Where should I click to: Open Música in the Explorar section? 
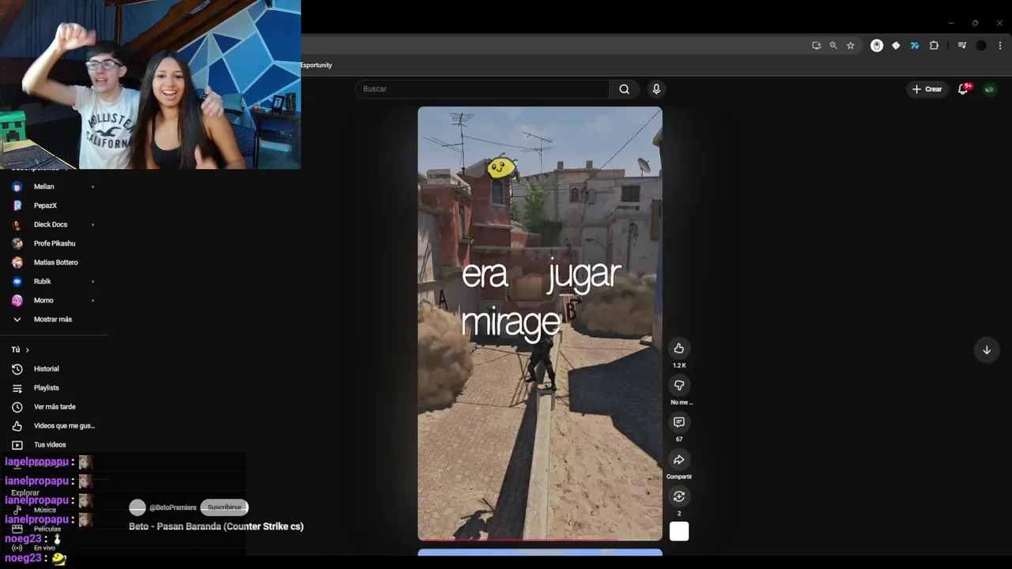[x=44, y=511]
